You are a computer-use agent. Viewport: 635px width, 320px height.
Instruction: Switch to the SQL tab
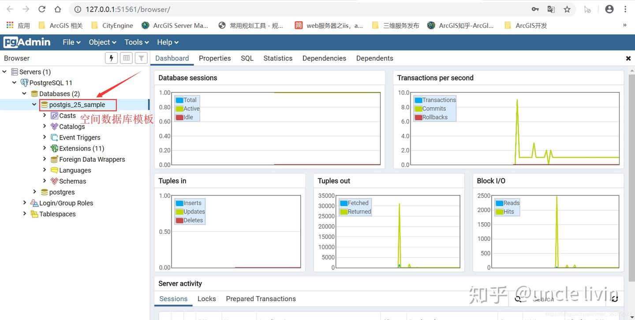click(247, 58)
